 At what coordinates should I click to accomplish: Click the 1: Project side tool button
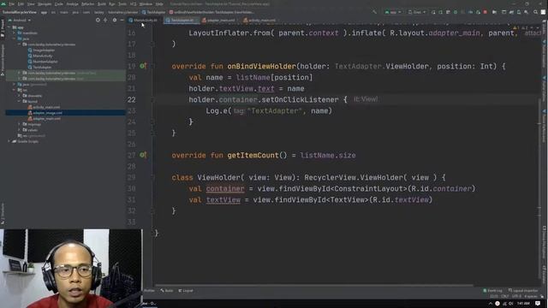[3, 28]
